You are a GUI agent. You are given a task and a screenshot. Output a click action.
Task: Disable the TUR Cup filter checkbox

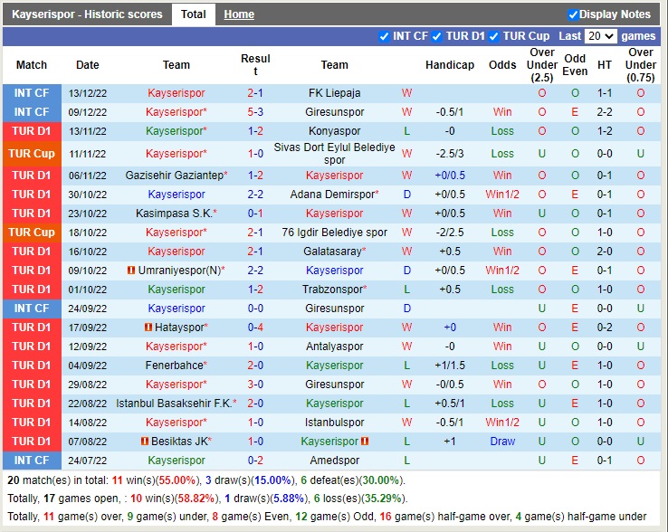point(495,36)
